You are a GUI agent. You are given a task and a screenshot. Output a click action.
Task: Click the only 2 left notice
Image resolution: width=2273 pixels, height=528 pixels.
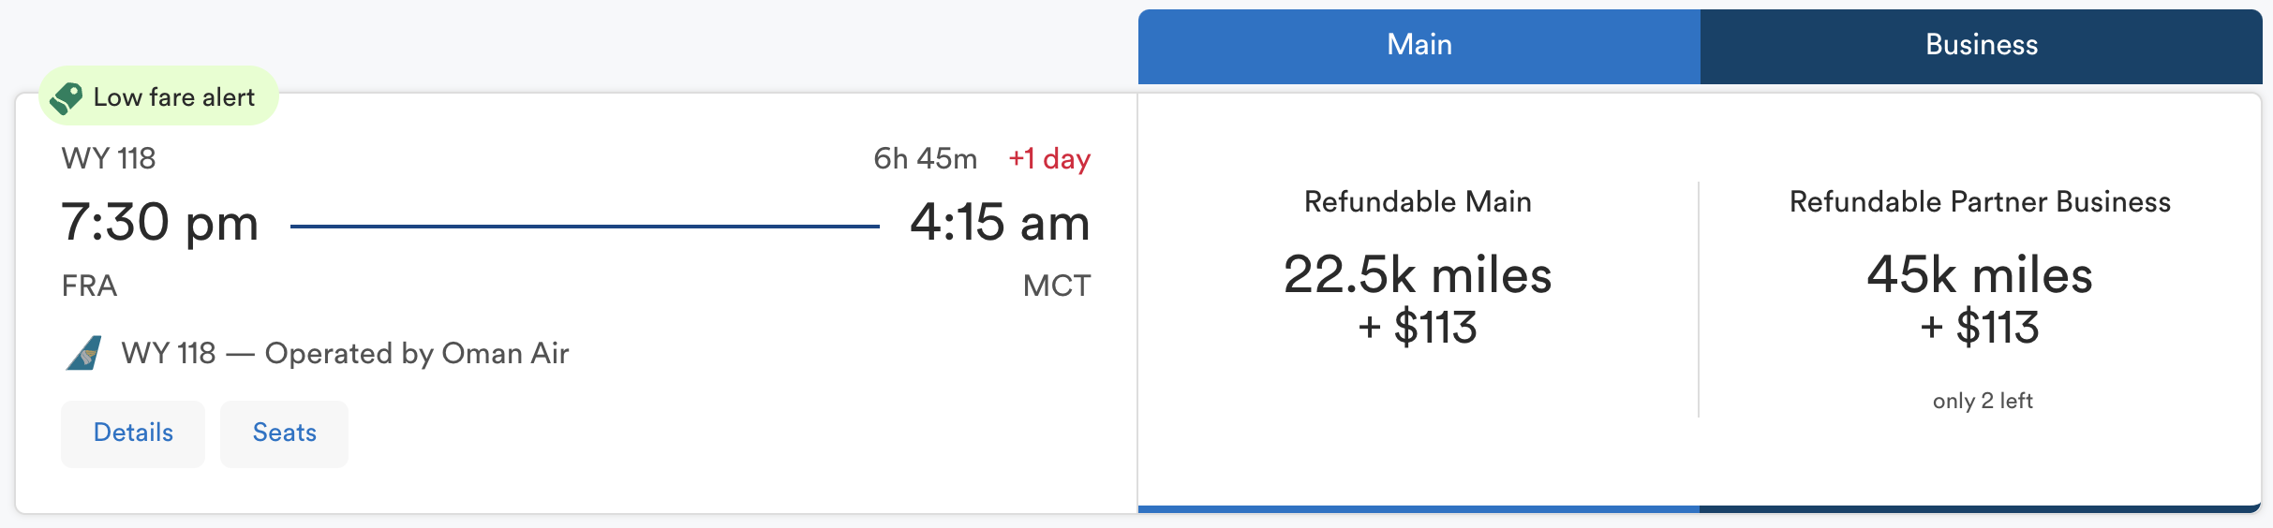click(x=1983, y=401)
